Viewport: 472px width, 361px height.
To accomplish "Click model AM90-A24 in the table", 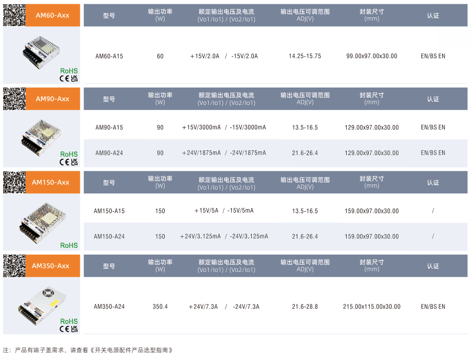I will (x=109, y=153).
